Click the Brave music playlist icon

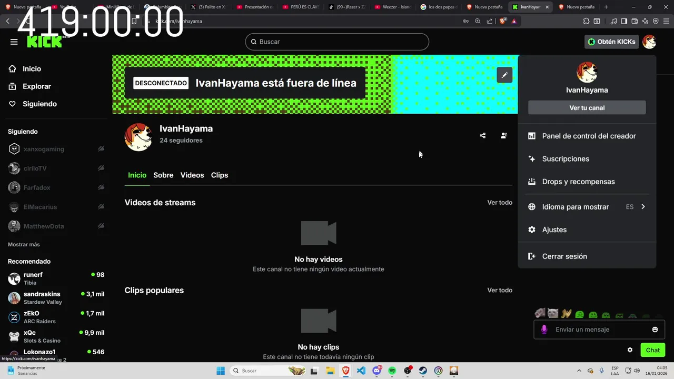pos(613,21)
